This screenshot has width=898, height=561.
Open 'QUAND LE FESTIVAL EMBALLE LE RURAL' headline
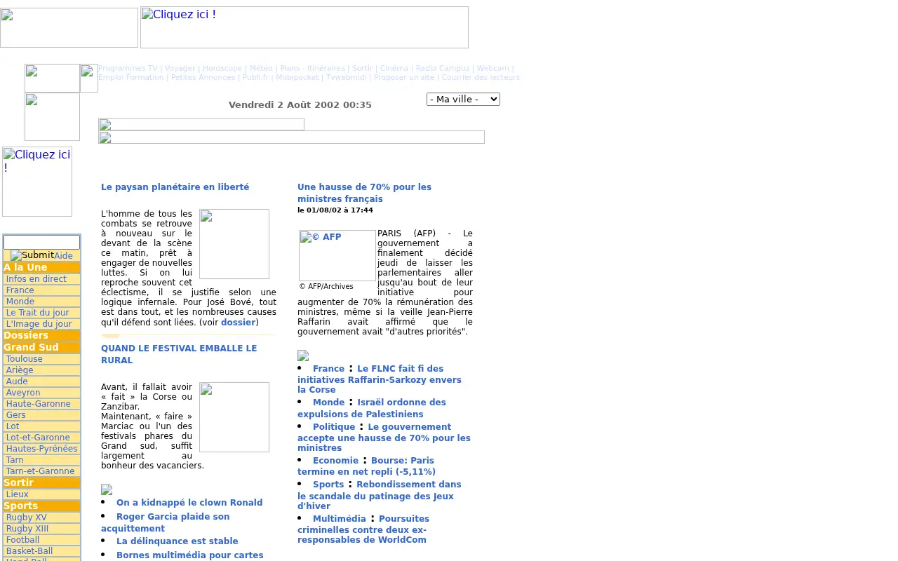point(179,354)
